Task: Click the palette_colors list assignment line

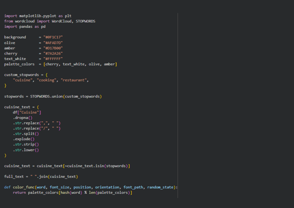Action: coord(60,64)
